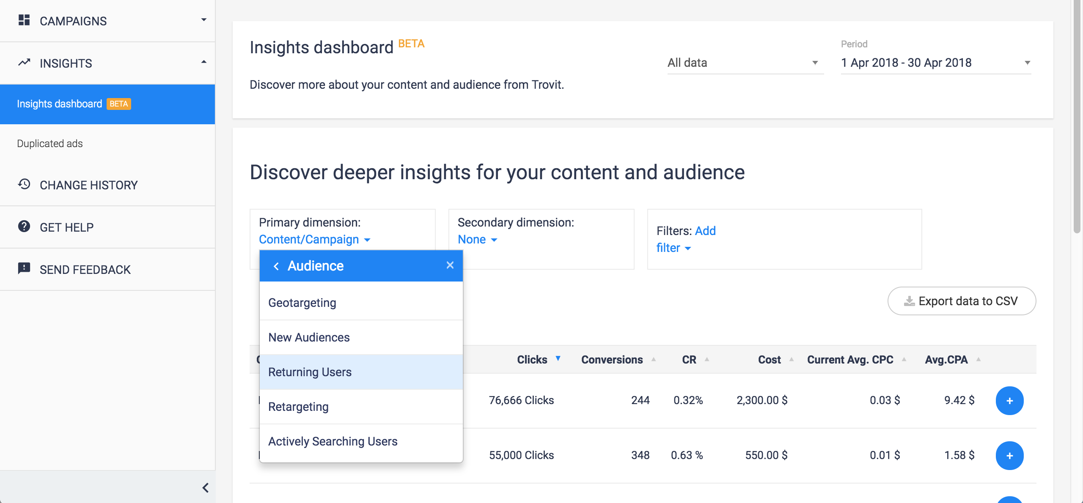Click the Campaigns grid icon
Image resolution: width=1083 pixels, height=503 pixels.
pos(24,20)
